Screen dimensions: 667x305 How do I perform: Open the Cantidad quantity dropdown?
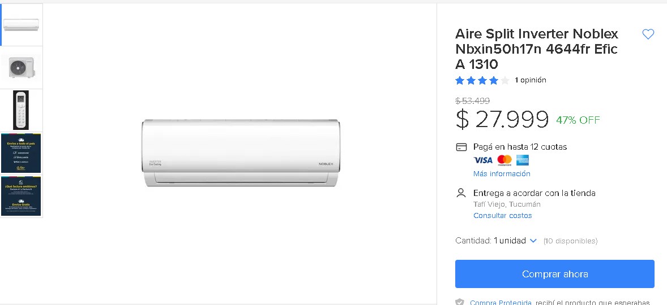point(515,241)
